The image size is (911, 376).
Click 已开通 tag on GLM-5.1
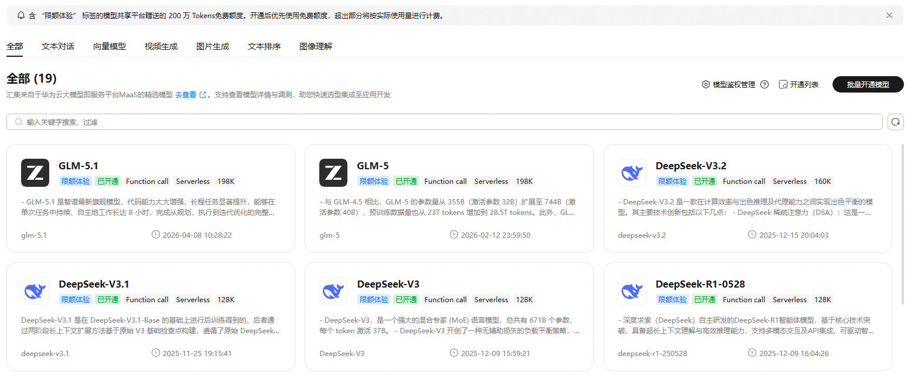(108, 181)
